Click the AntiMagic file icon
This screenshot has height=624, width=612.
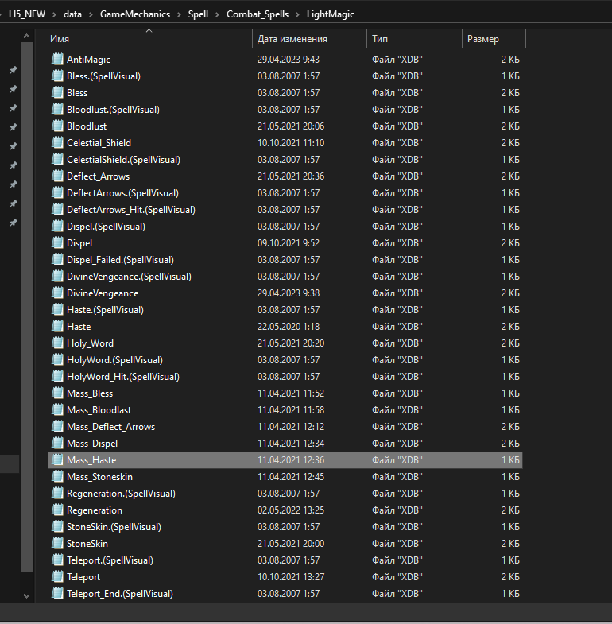(57, 60)
